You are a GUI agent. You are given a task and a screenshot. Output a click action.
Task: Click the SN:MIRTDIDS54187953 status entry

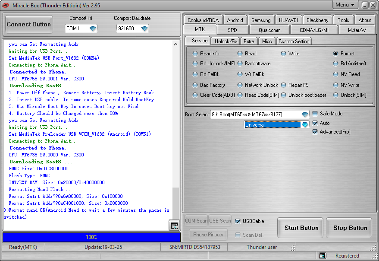[195, 247]
